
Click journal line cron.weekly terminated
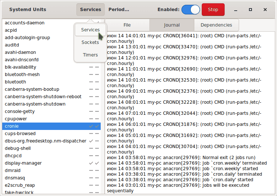(187, 163)
